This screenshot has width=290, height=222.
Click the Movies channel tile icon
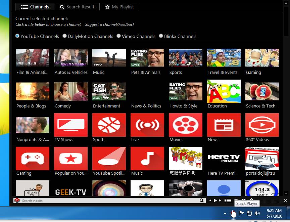185,125
